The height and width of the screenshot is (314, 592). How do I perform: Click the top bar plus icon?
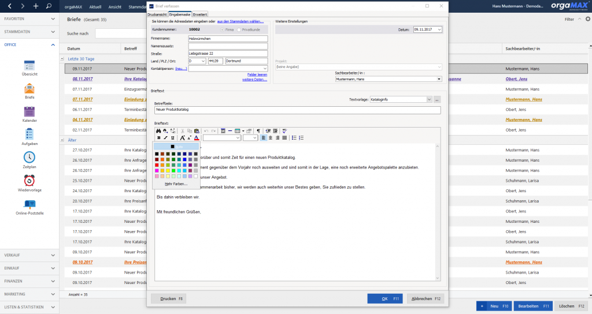35,6
